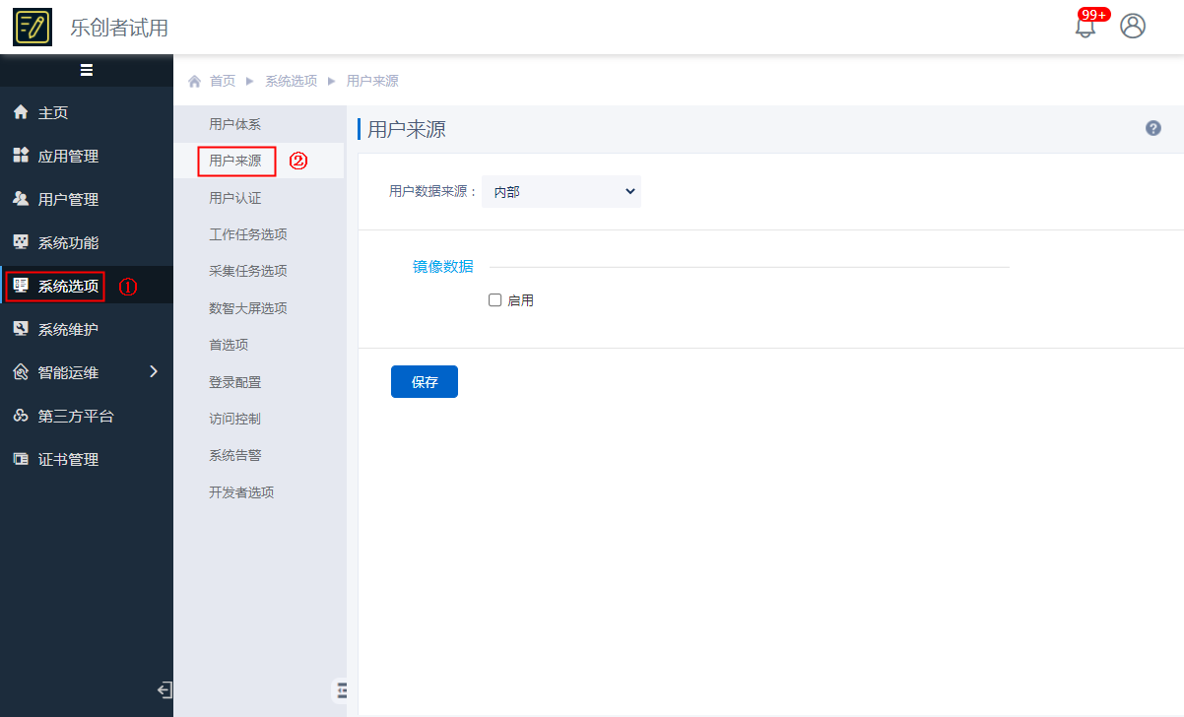1184x717 pixels.
Task: Open 登录配置 submenu item
Action: click(x=234, y=382)
